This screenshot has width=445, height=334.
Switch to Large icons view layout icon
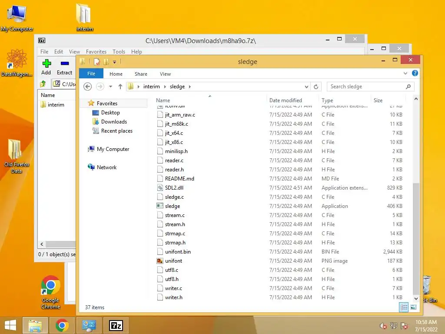click(413, 307)
